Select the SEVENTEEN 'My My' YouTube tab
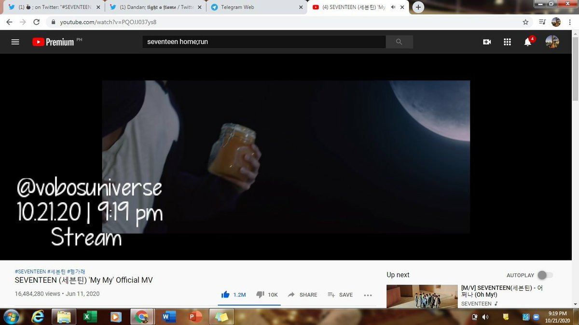Viewport: 579px width, 325px height. click(357, 7)
